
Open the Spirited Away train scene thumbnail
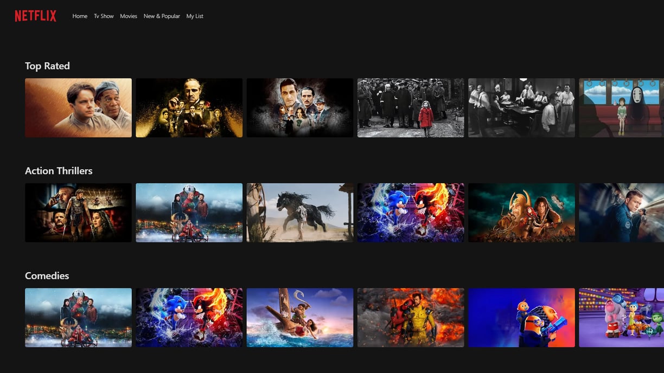622,108
